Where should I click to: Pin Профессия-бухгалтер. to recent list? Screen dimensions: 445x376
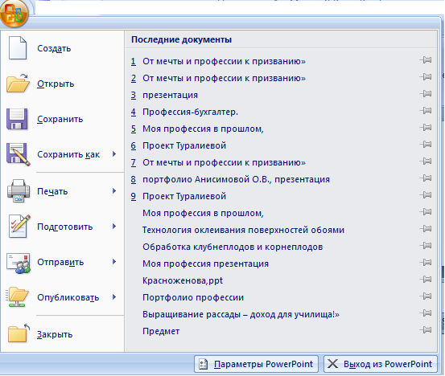pos(426,111)
